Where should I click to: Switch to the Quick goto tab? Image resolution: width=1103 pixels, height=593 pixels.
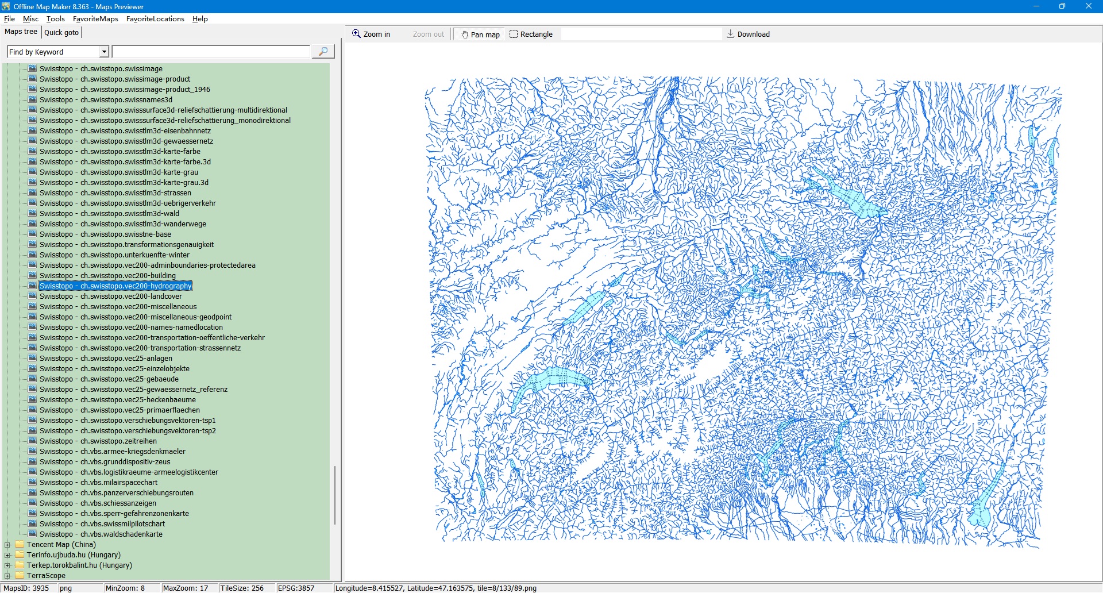pos(61,32)
